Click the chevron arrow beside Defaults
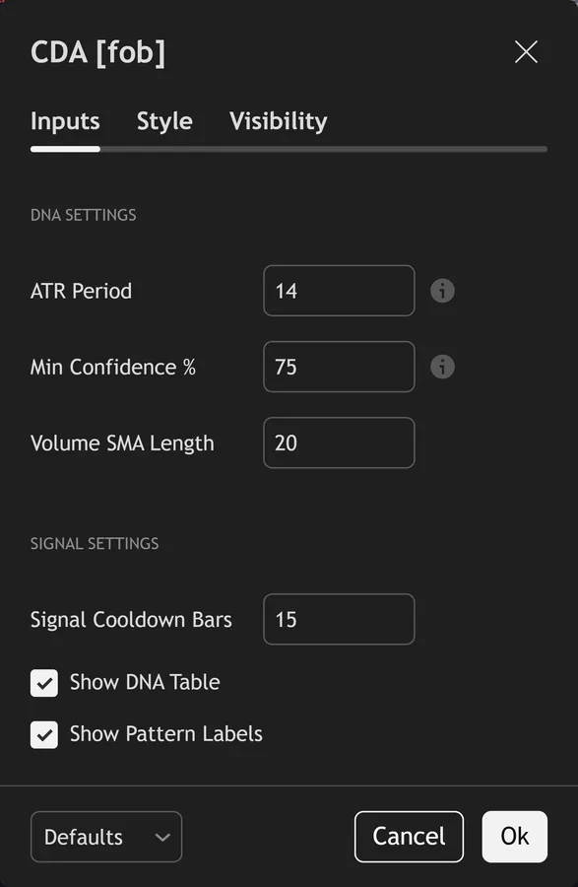The image size is (578, 887). click(x=162, y=837)
